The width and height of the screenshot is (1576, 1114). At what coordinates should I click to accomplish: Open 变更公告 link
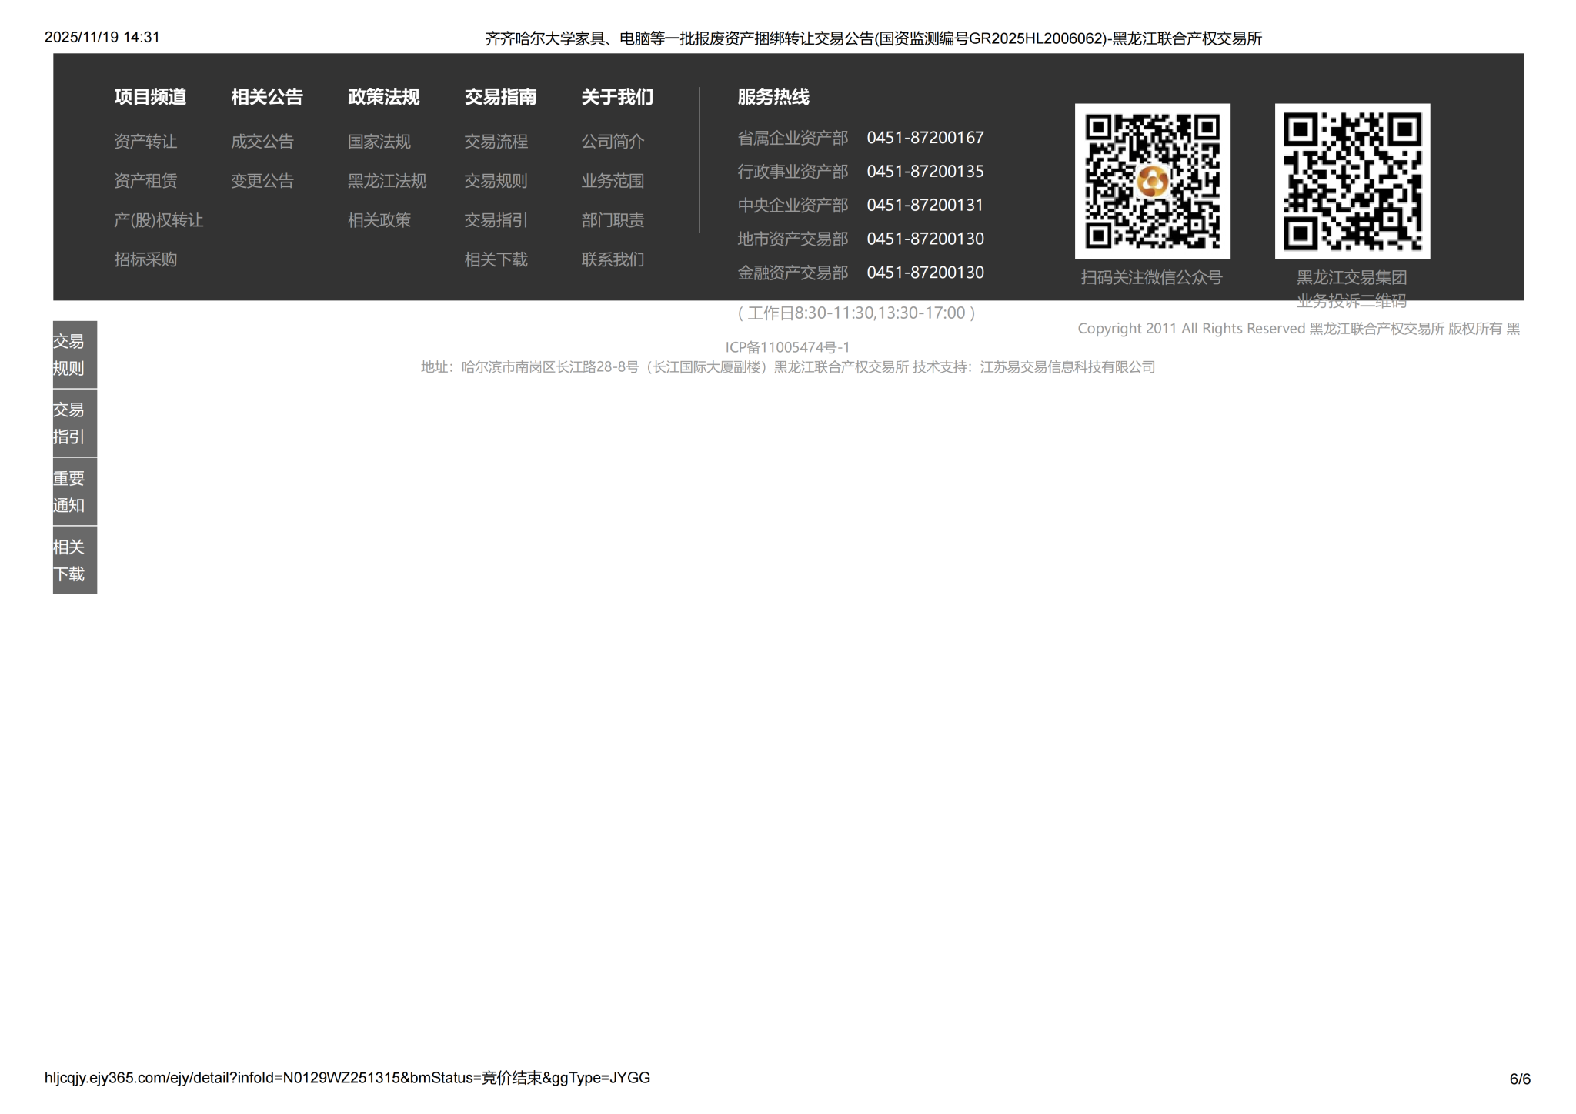(262, 181)
